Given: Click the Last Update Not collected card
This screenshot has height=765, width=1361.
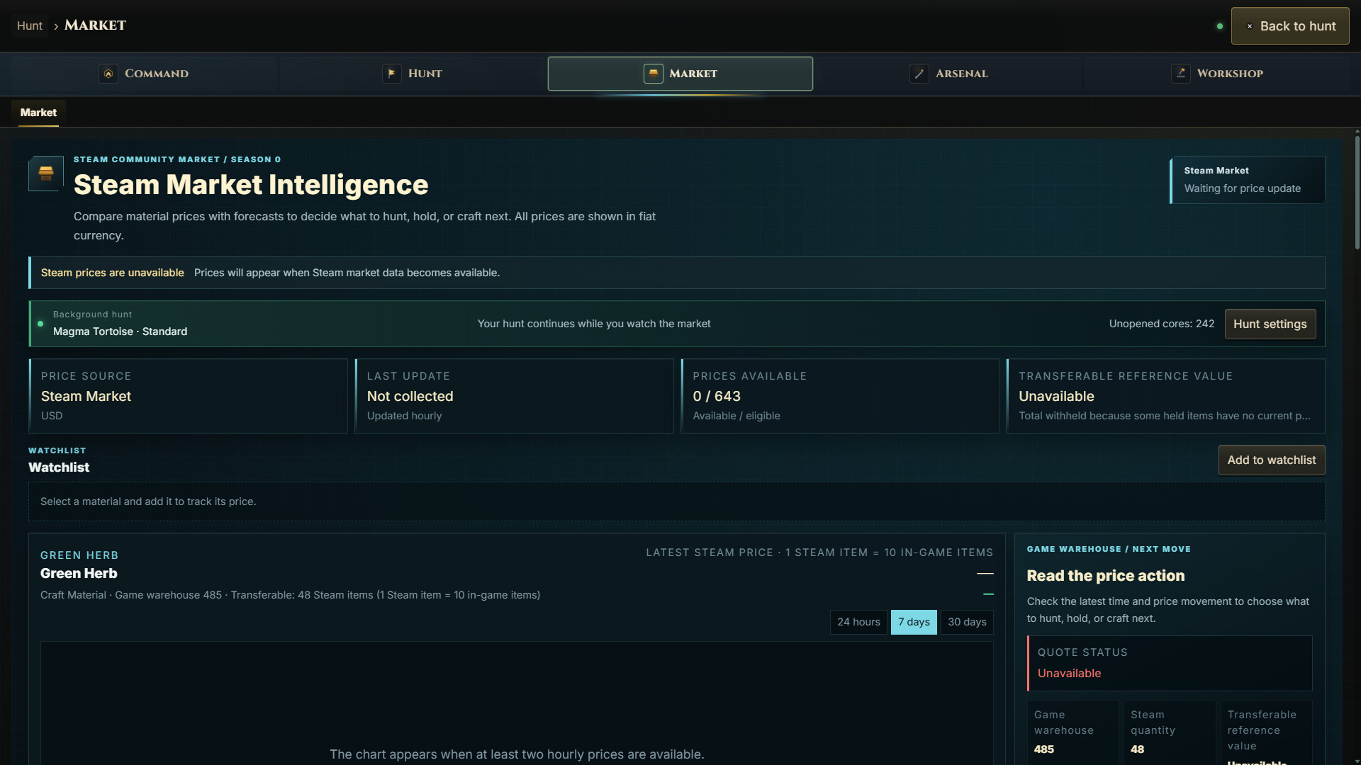Looking at the screenshot, I should (x=514, y=396).
